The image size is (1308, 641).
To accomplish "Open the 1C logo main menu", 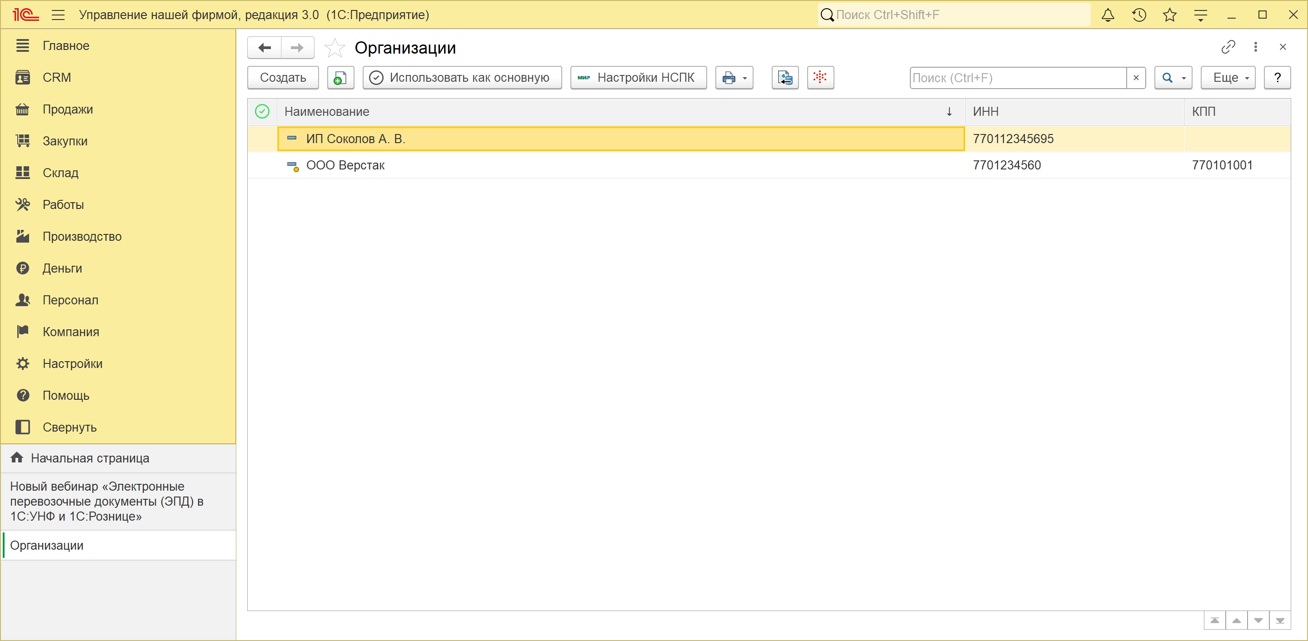I will (25, 15).
